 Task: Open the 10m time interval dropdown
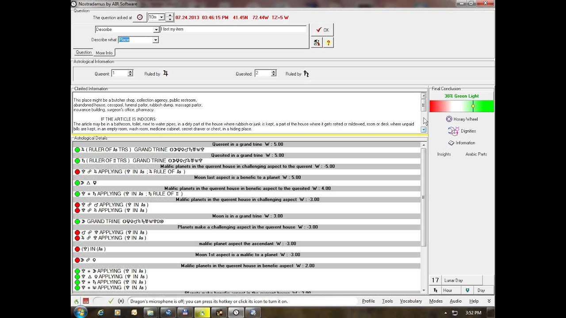click(x=161, y=17)
